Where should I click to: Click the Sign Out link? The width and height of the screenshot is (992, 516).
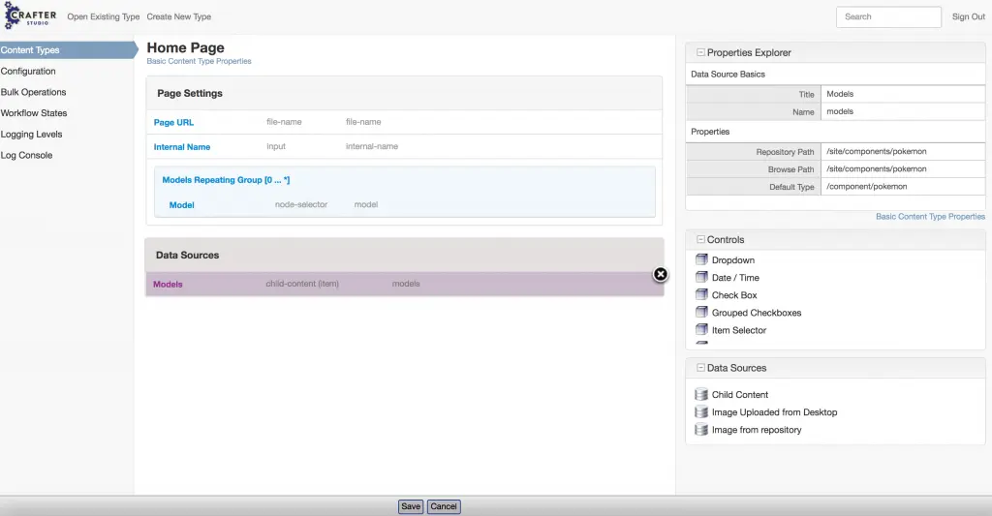[968, 17]
